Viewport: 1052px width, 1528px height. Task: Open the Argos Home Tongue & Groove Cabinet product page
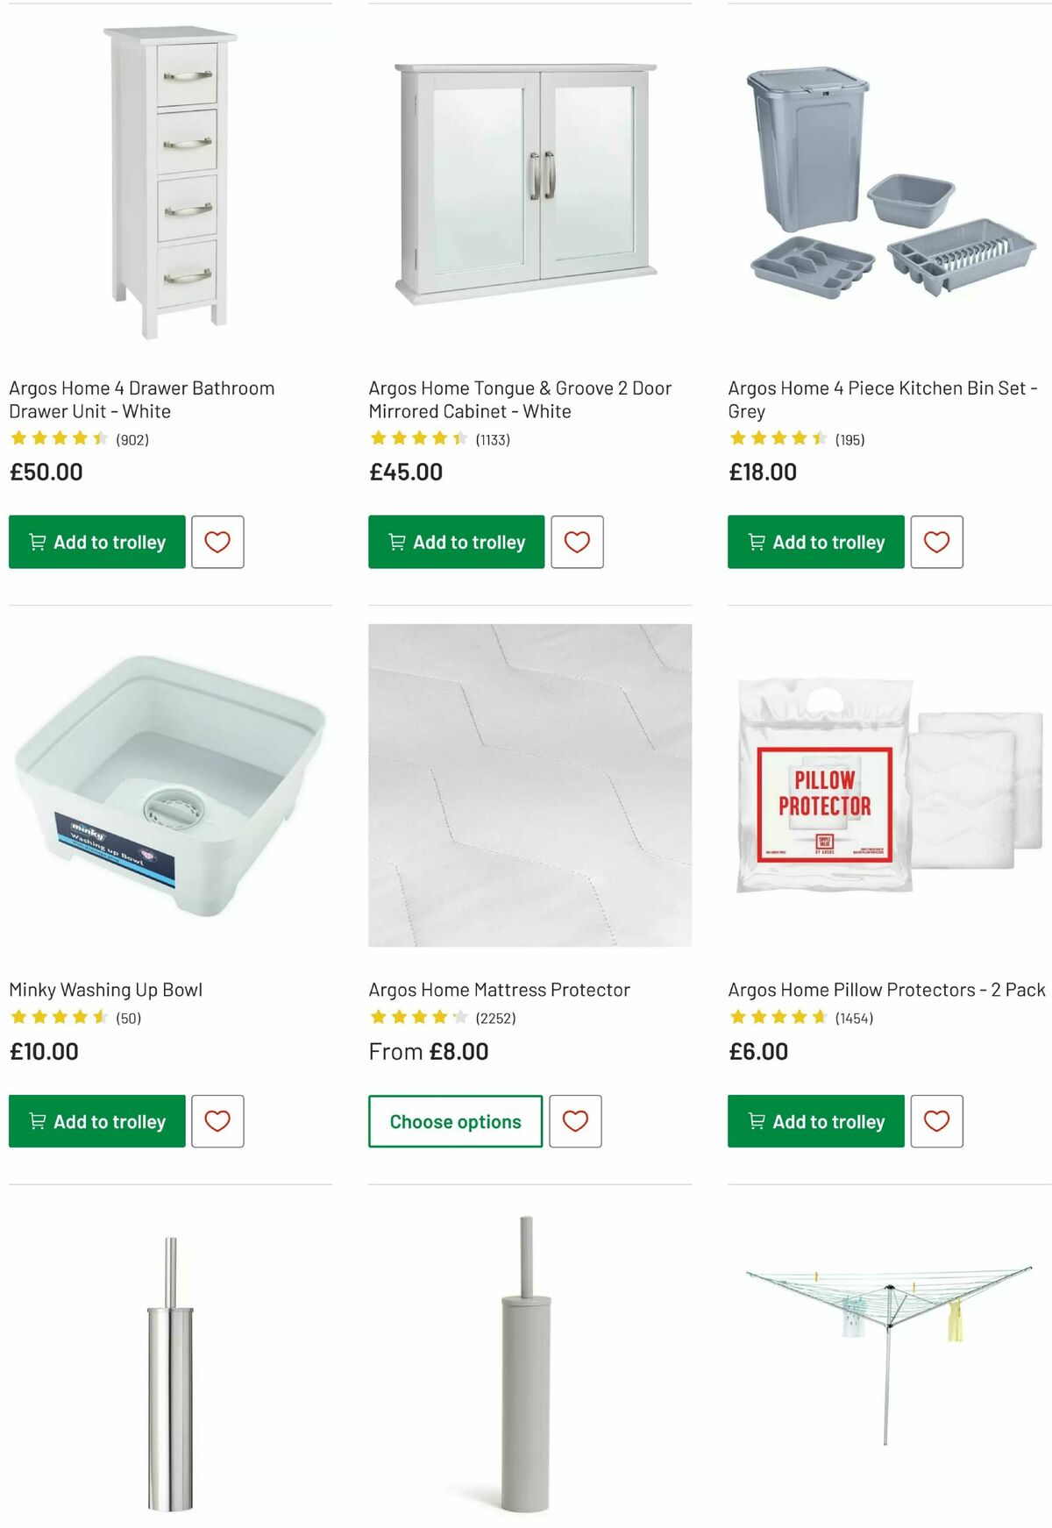519,399
